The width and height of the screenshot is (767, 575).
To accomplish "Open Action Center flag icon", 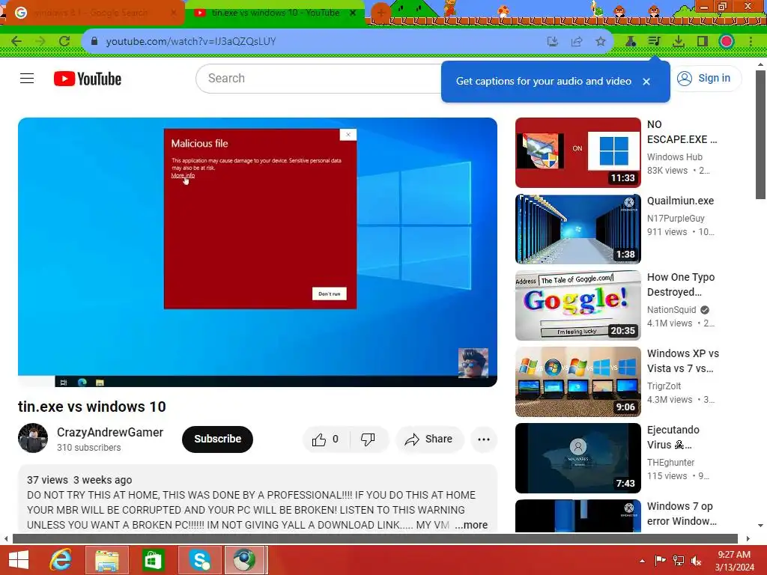I will (660, 561).
